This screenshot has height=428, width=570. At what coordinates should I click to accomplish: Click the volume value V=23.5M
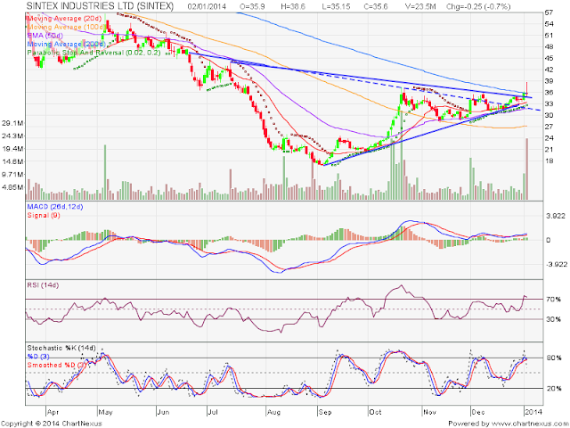[x=420, y=6]
